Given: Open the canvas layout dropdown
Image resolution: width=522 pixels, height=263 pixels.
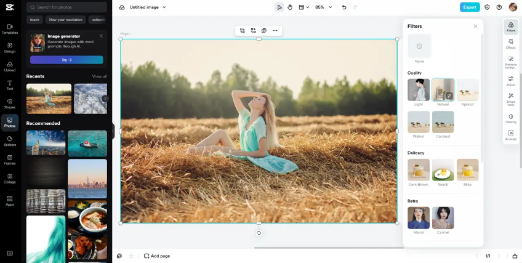Looking at the screenshot, I should (x=304, y=7).
